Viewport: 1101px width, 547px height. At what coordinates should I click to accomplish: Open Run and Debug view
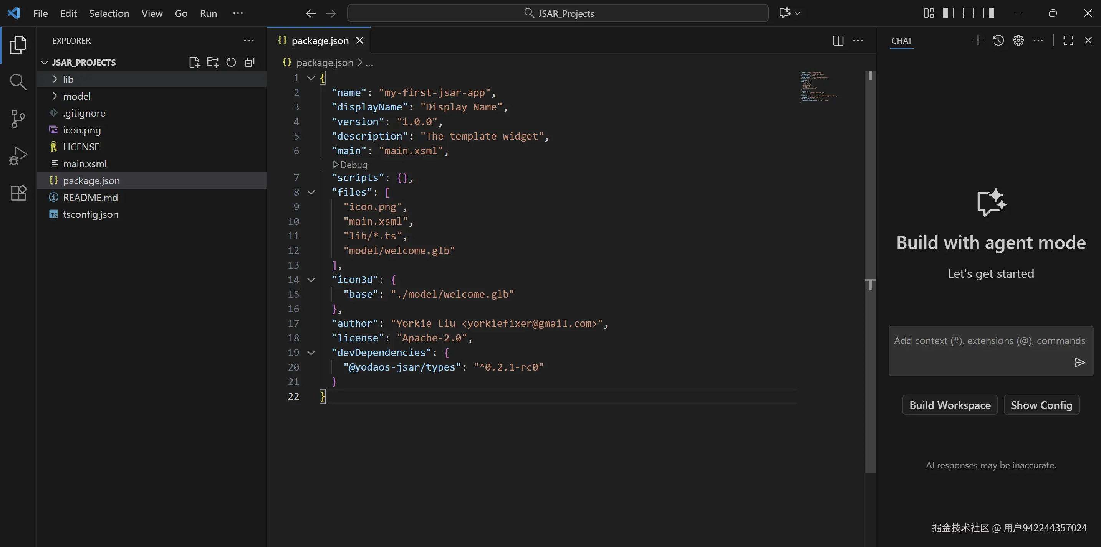[18, 155]
